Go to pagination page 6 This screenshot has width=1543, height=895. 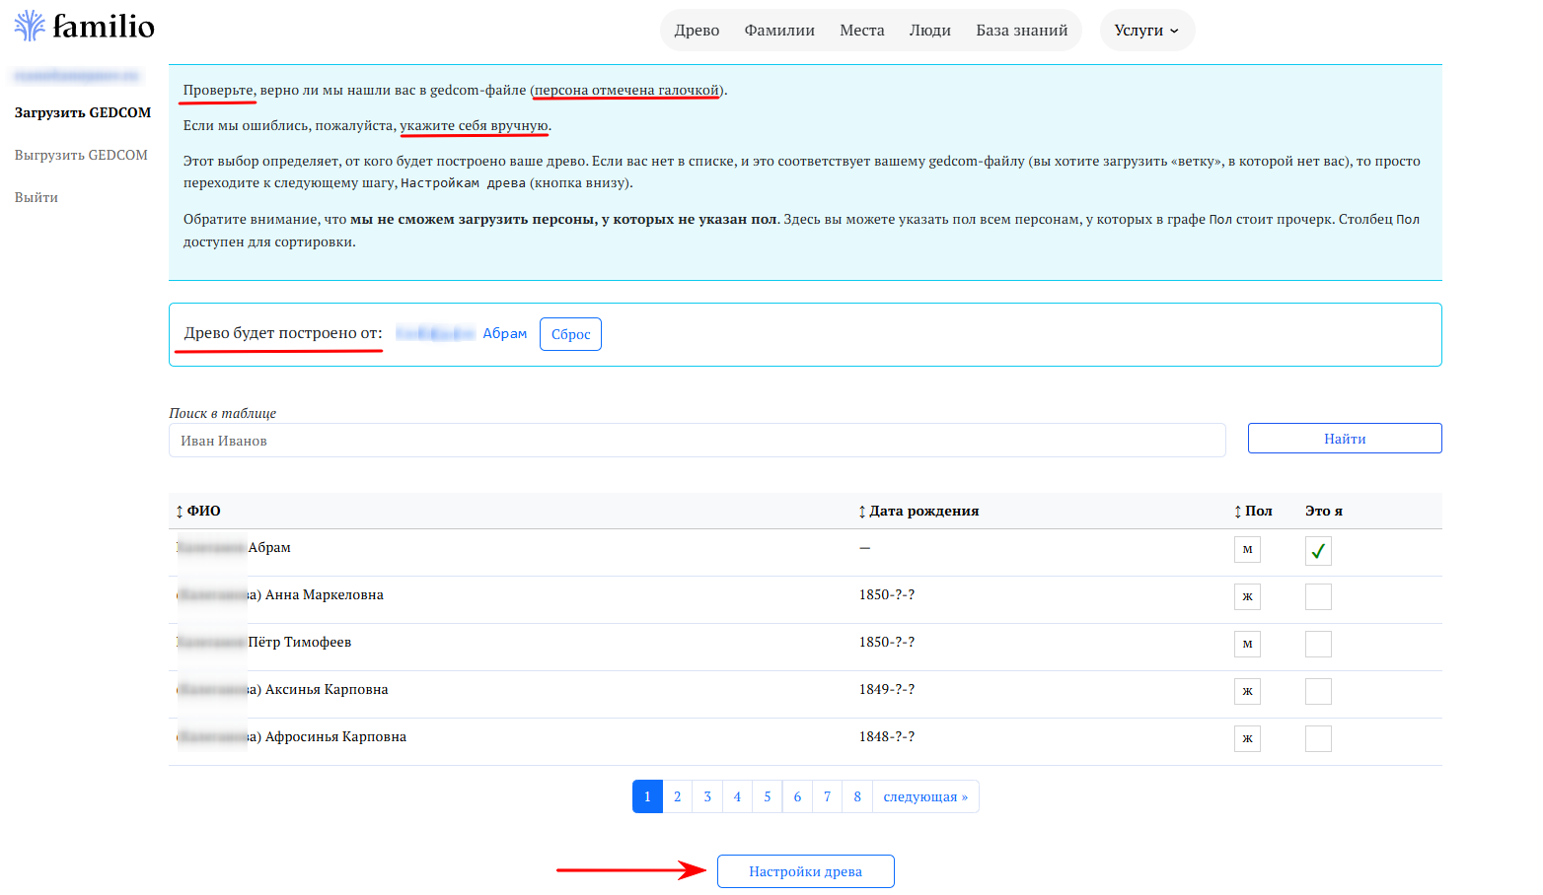pyautogui.click(x=797, y=796)
